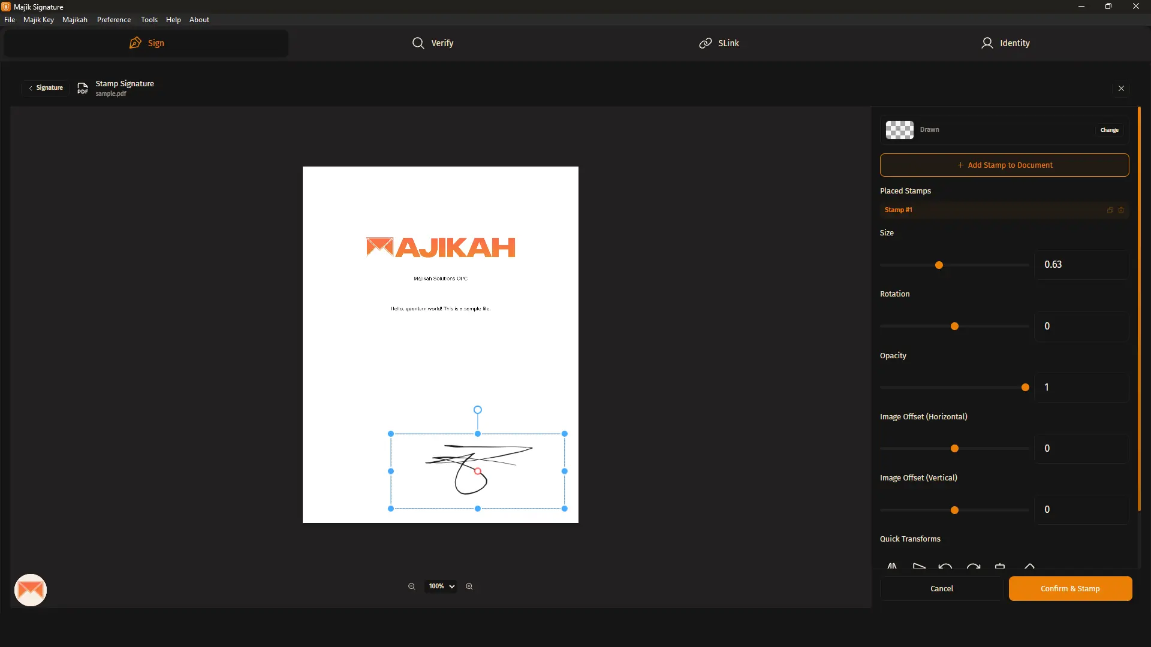
Task: Delete Stamp #1 using the trash icon
Action: [x=1121, y=210]
